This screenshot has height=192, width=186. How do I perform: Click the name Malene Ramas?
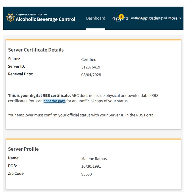tap(94, 159)
